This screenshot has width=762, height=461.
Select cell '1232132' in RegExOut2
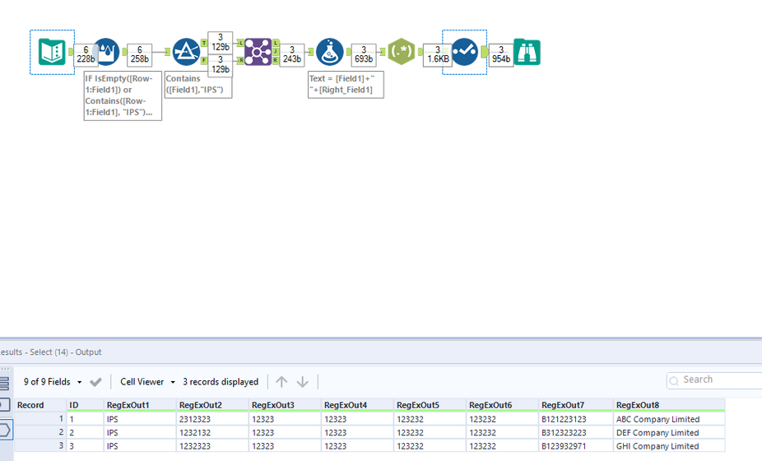tap(212, 433)
